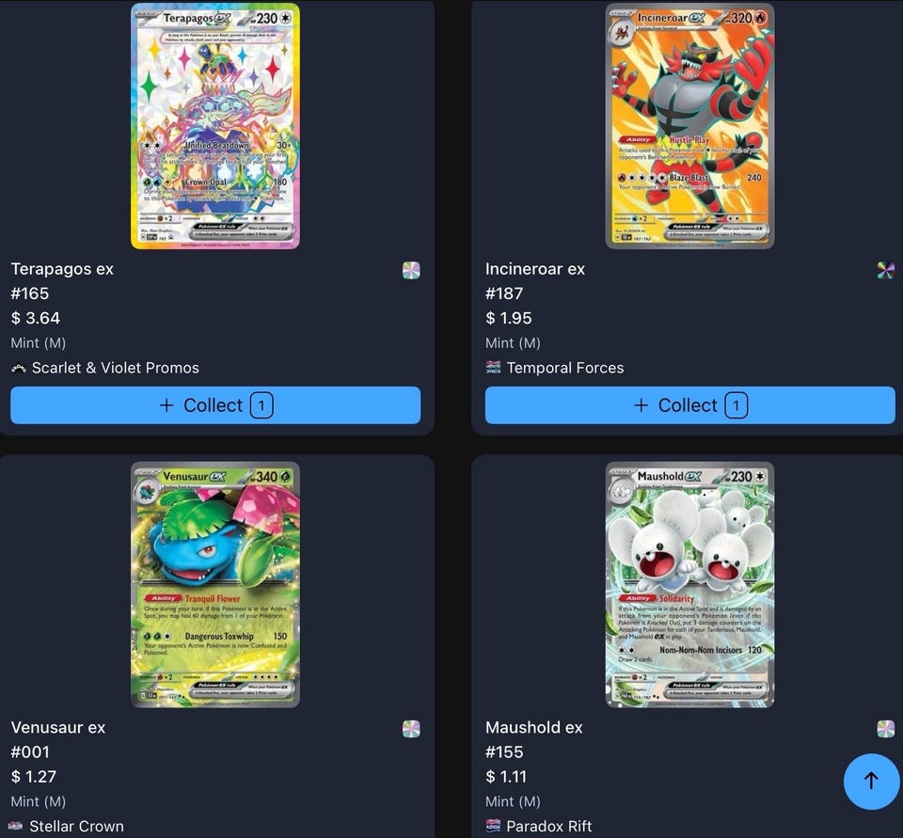
Task: Open the Incineroar ex card image
Action: (x=689, y=126)
